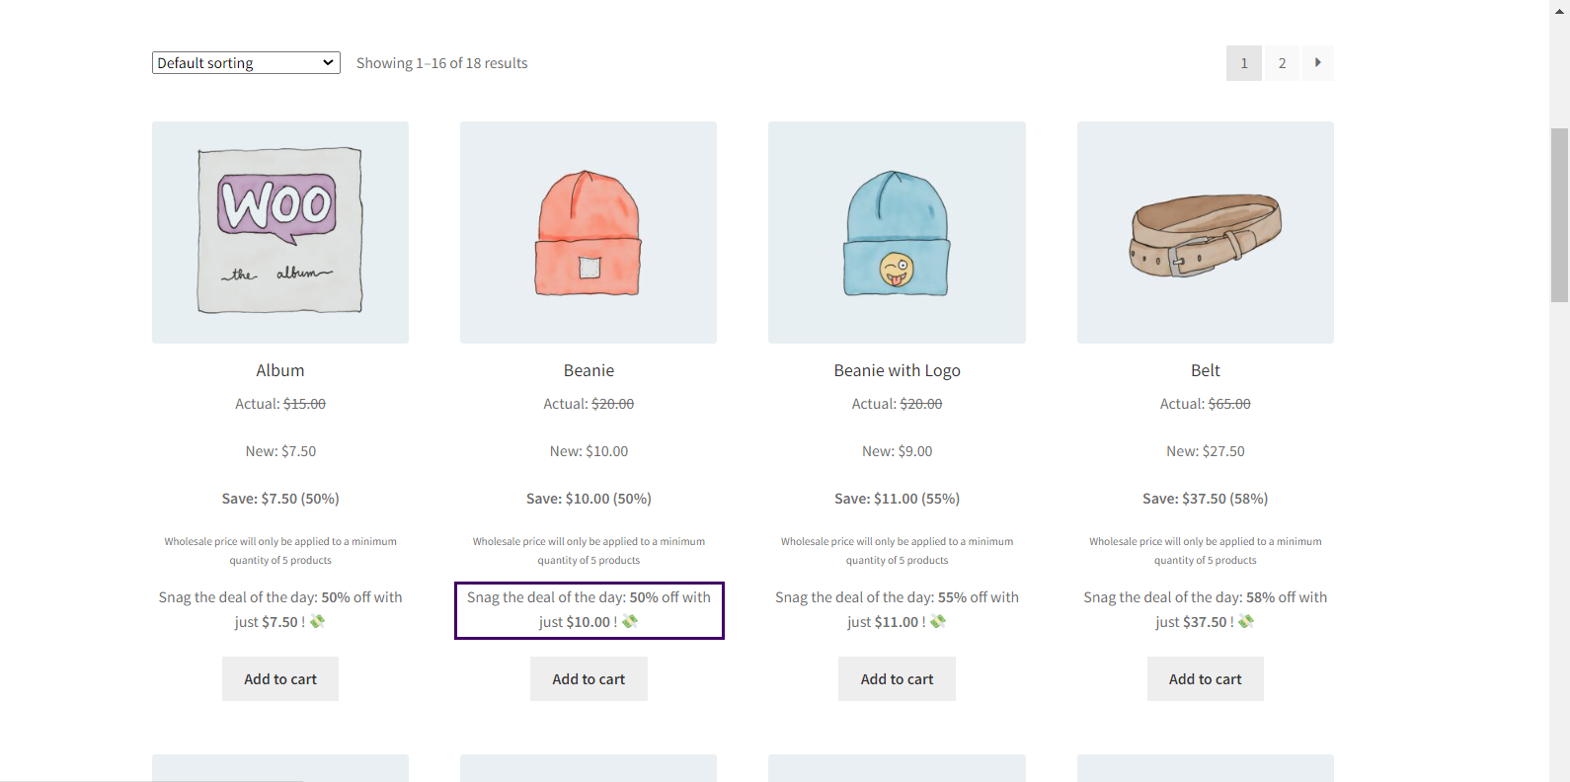Screen dimensions: 1570x782
Task: Click the Beanie product title
Action: pos(589,370)
